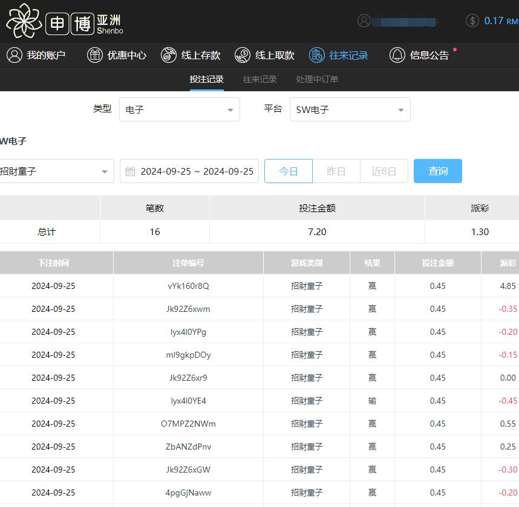
Task: Click the 查询 search button
Action: coord(437,171)
